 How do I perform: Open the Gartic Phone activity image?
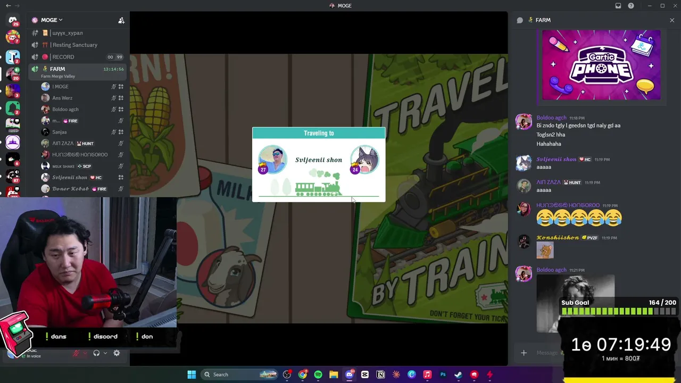click(601, 65)
